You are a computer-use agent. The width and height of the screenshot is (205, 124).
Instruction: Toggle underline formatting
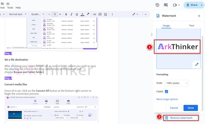(77, 14)
